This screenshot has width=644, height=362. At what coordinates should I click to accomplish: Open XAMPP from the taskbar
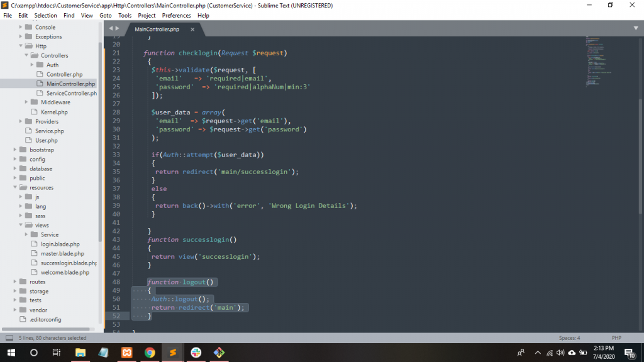(x=126, y=353)
